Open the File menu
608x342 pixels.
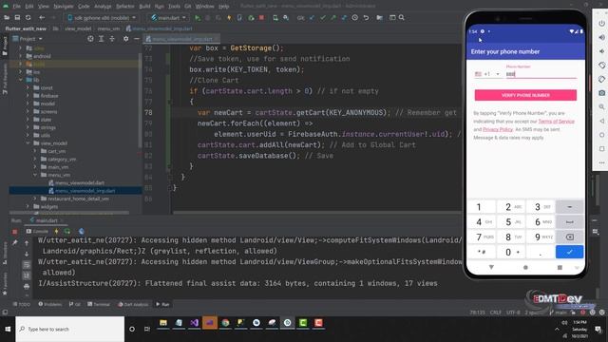pos(17,7)
